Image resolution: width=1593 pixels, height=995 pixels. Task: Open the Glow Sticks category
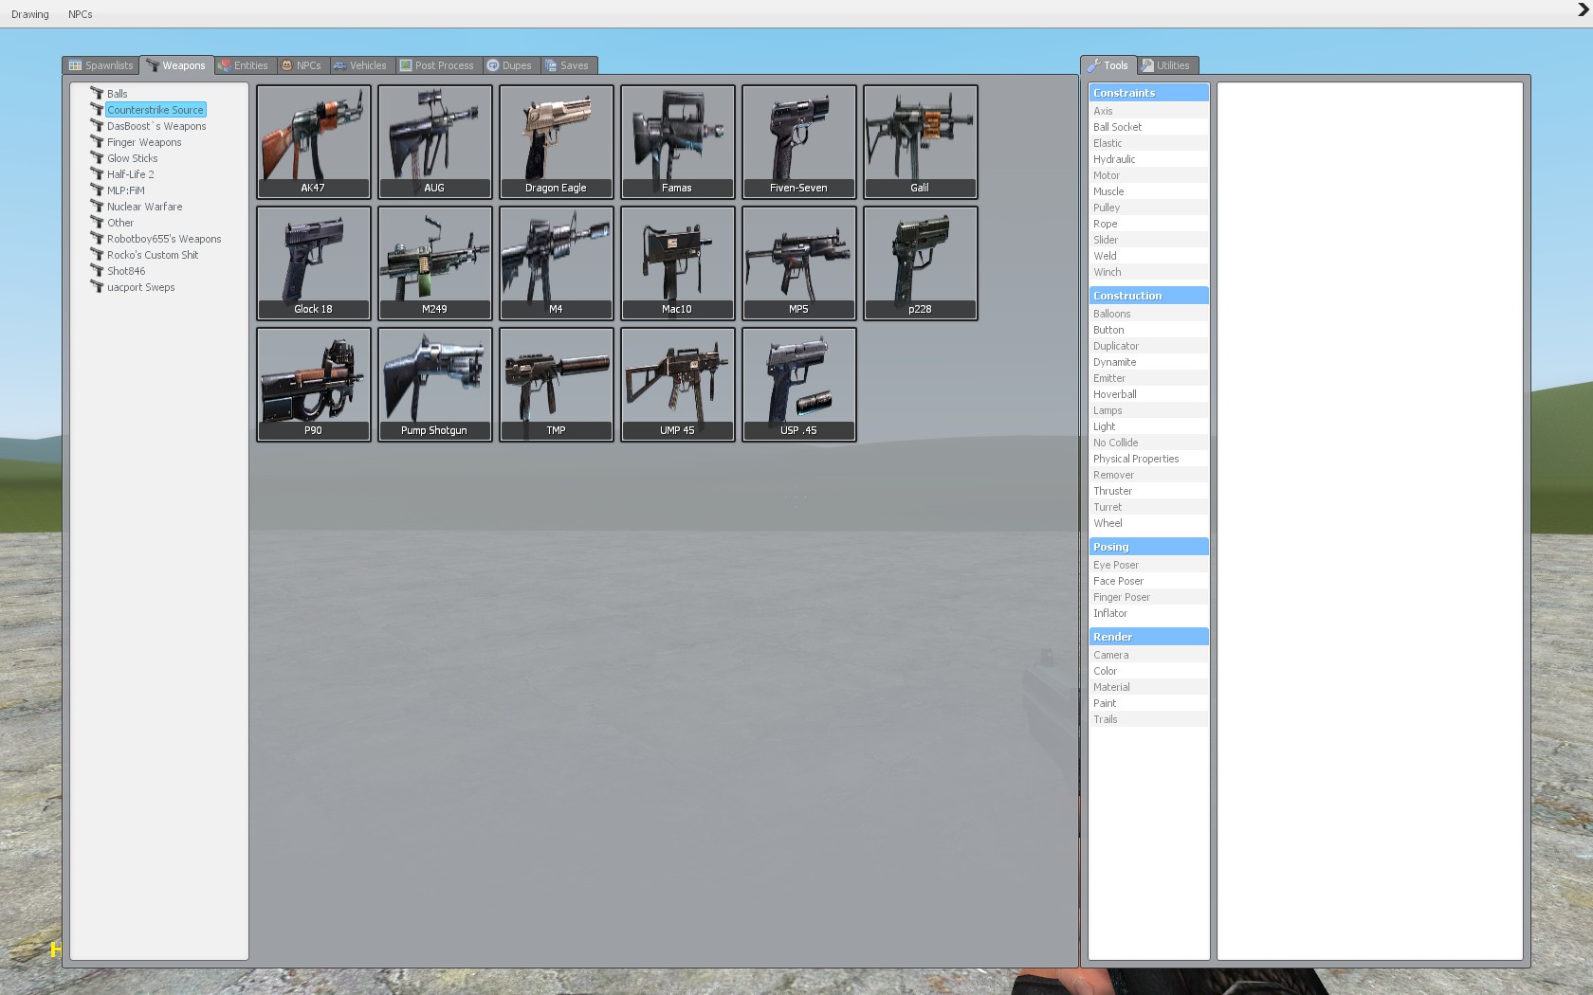(x=132, y=158)
